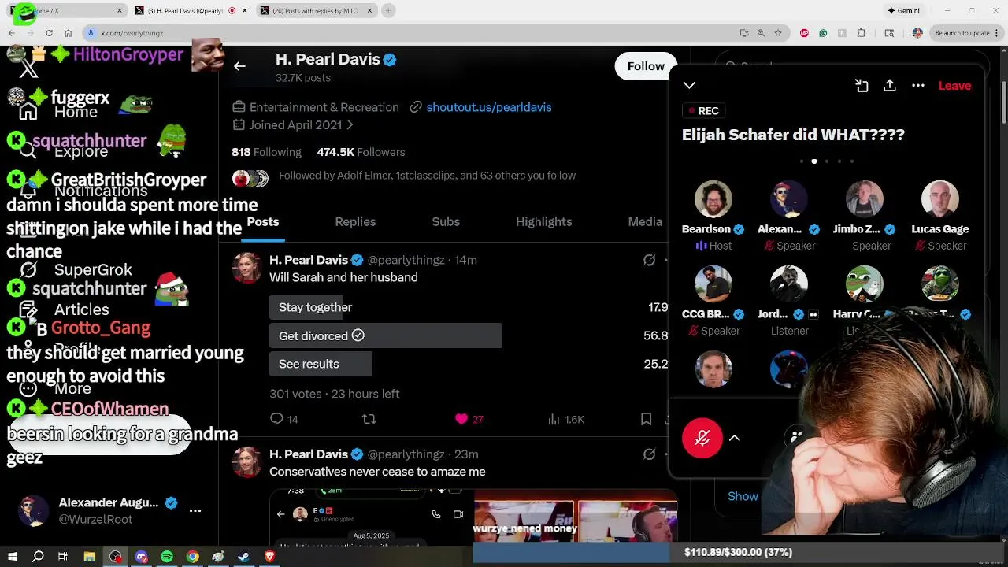Select the Get divorced poll option
1008x567 pixels.
click(469, 335)
